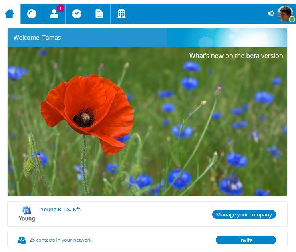
Task: Go to the Home tab icon
Action: tap(10, 14)
